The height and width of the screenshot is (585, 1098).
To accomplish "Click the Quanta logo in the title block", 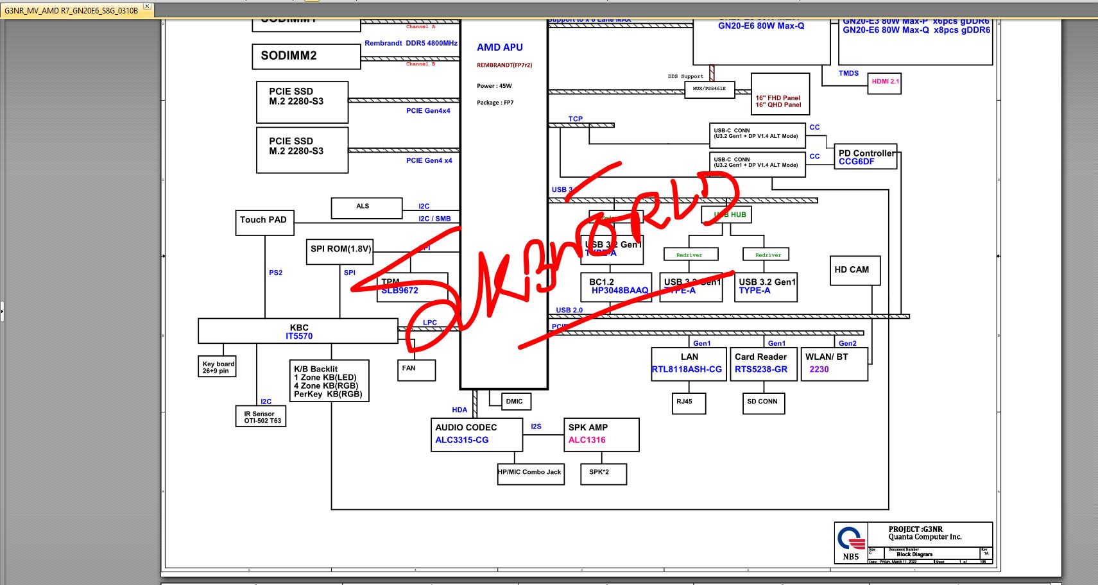I will (851, 537).
